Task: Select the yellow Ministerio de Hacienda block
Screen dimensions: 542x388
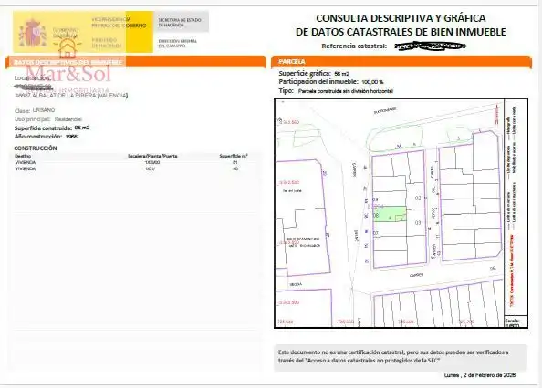Action: 83,32
